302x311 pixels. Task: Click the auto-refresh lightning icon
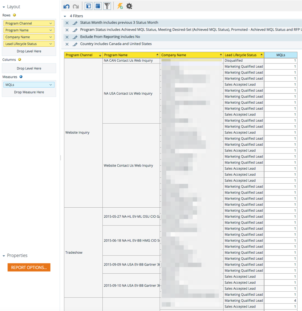tap(120, 6)
